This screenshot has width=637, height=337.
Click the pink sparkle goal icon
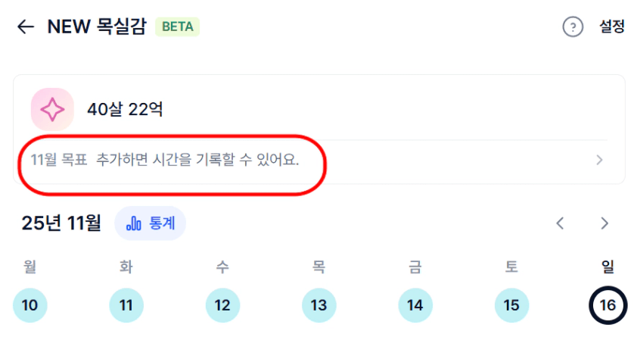(x=52, y=110)
